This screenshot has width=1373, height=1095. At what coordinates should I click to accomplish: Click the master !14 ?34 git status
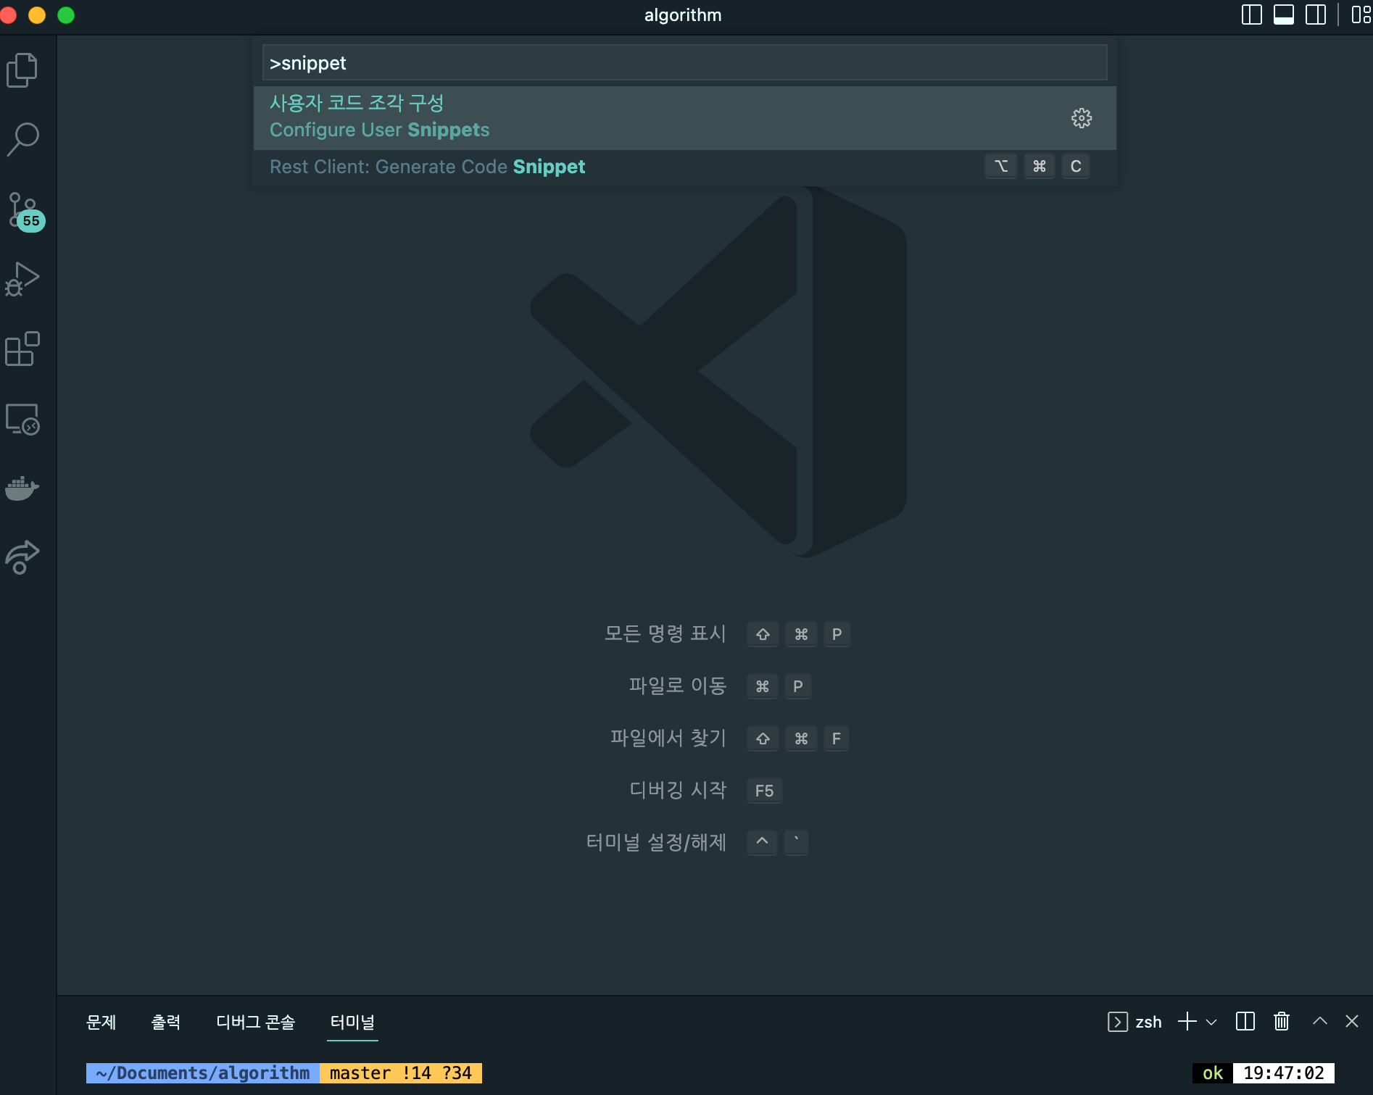(x=401, y=1073)
